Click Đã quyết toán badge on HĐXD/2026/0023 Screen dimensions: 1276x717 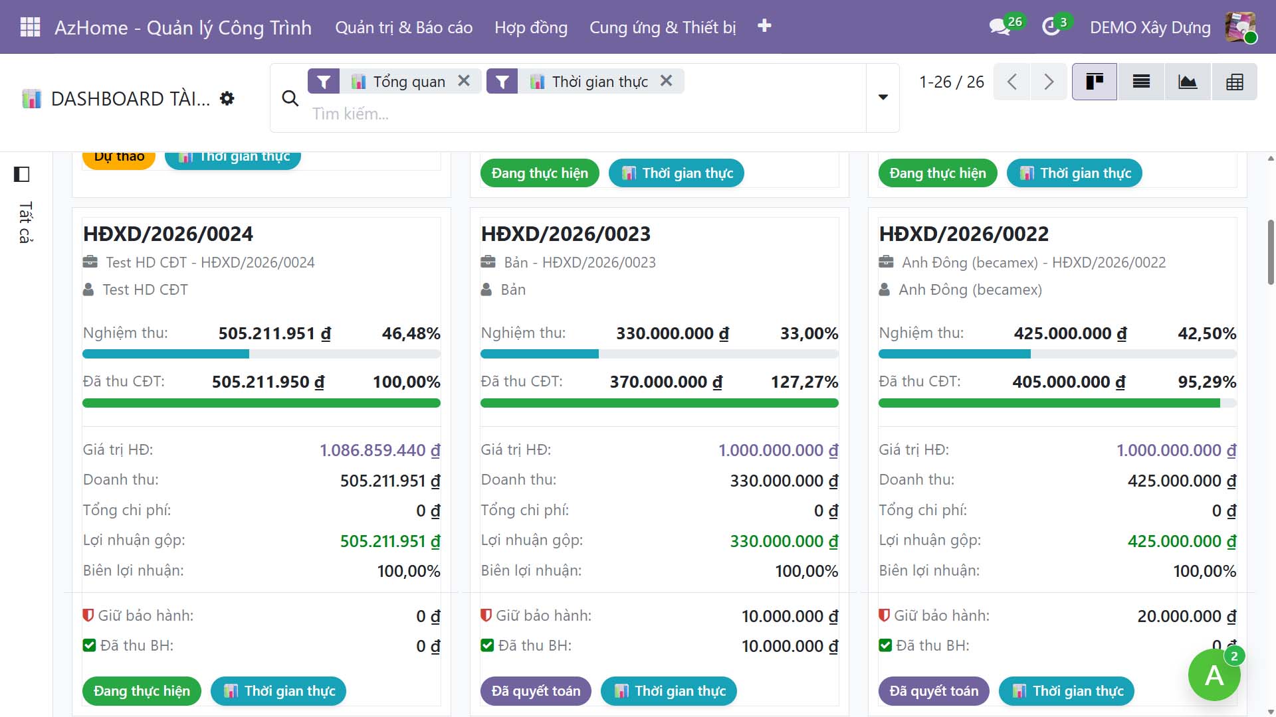[536, 691]
